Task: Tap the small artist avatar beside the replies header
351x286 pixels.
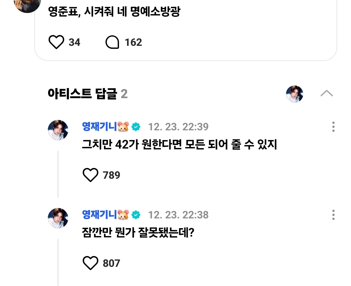Action: point(294,94)
